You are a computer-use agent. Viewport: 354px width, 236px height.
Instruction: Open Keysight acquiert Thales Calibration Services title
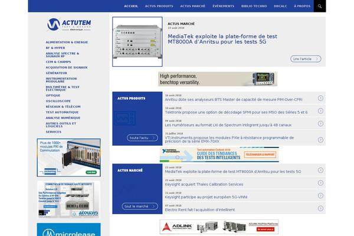click(x=204, y=184)
